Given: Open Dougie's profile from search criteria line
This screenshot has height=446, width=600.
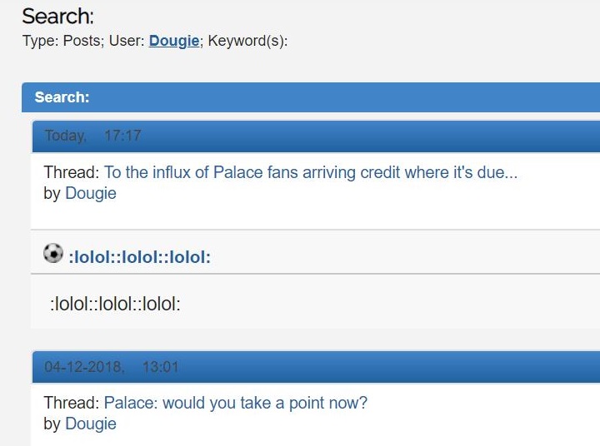Looking at the screenshot, I should click(x=174, y=41).
